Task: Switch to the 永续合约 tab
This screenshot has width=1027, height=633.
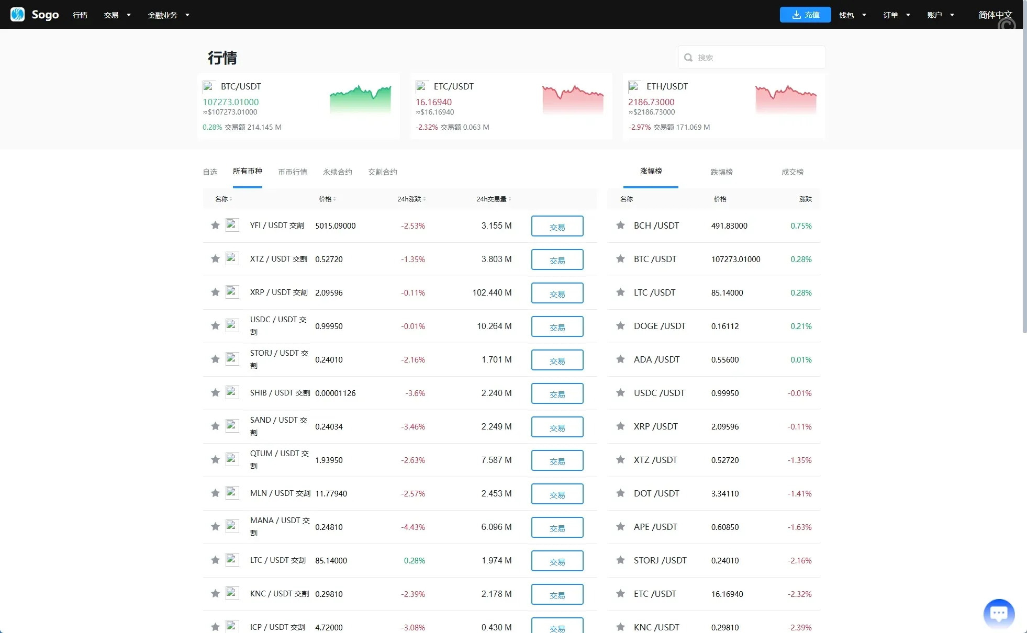Action: click(x=337, y=172)
